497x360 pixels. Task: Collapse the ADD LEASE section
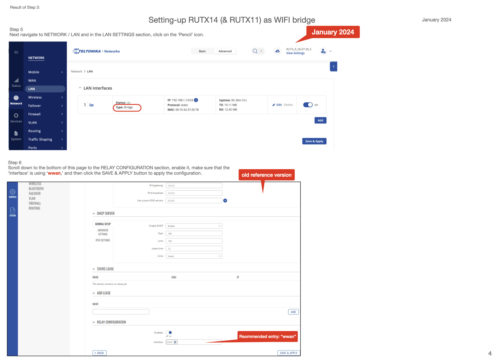(x=94, y=293)
